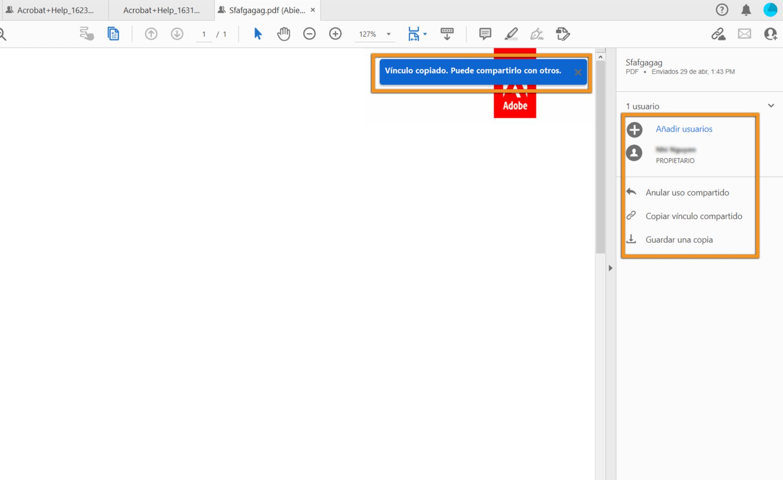
Task: Switch to Acrobat+Help_1631 tab
Action: [x=161, y=10]
